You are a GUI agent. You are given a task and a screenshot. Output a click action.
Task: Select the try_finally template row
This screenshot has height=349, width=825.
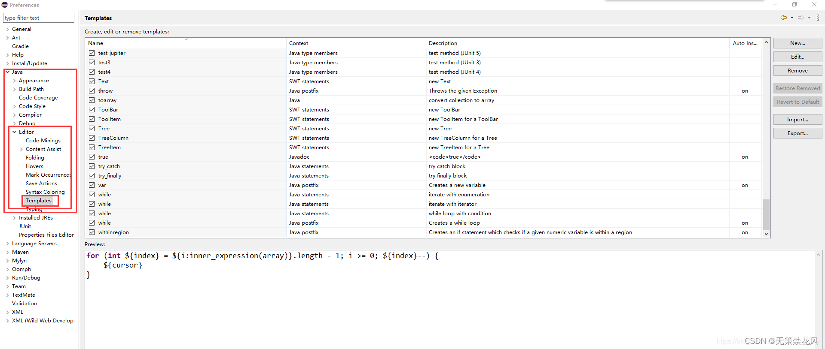coord(424,176)
